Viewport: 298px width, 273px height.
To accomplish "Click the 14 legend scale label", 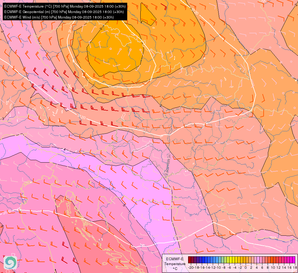I will click(284, 268).
